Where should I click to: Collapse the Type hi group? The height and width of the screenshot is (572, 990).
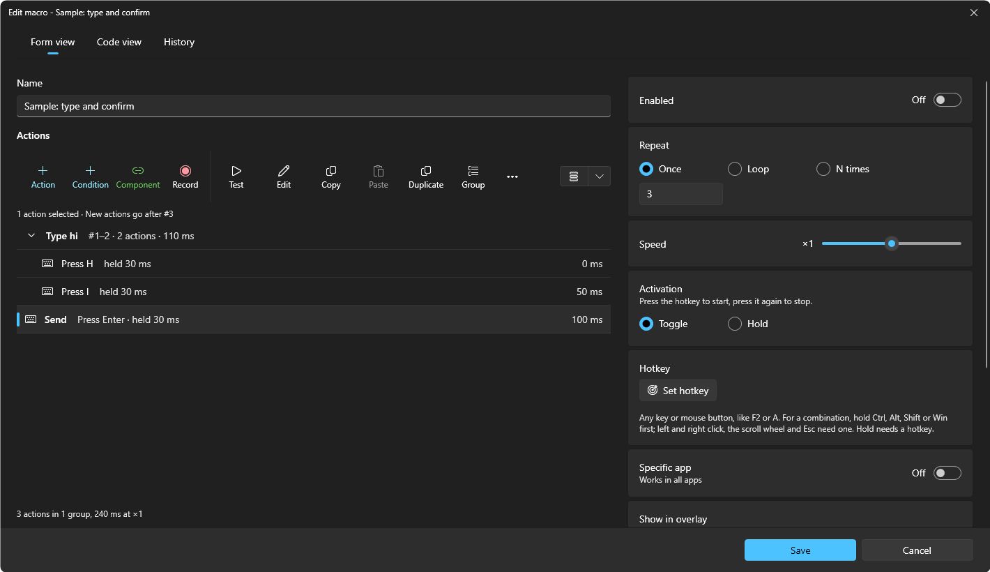[31, 236]
